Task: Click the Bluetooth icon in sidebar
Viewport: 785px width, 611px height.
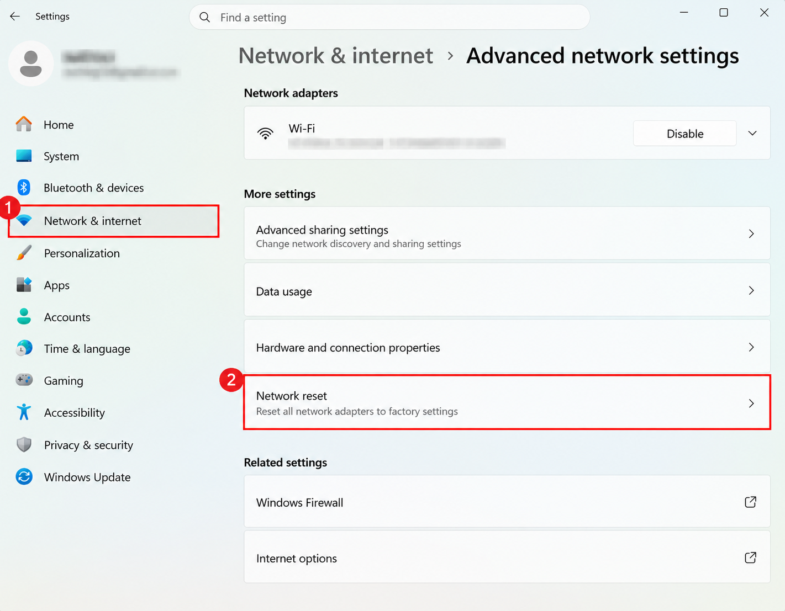Action: (x=24, y=188)
